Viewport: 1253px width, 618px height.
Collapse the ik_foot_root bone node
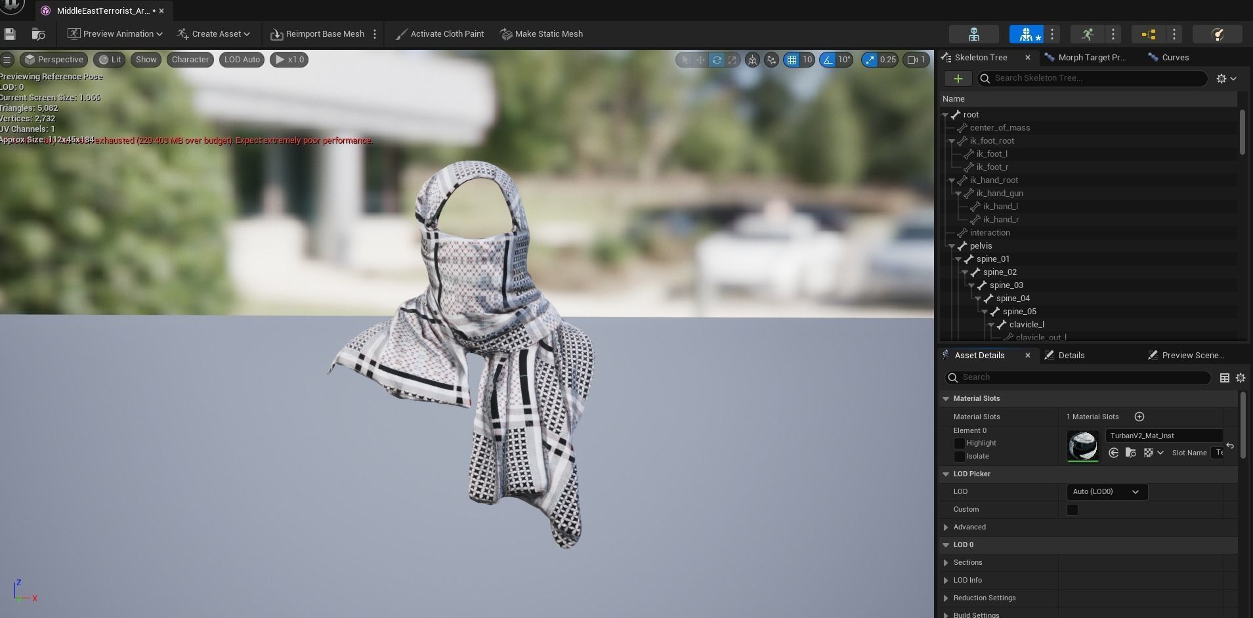click(x=952, y=141)
